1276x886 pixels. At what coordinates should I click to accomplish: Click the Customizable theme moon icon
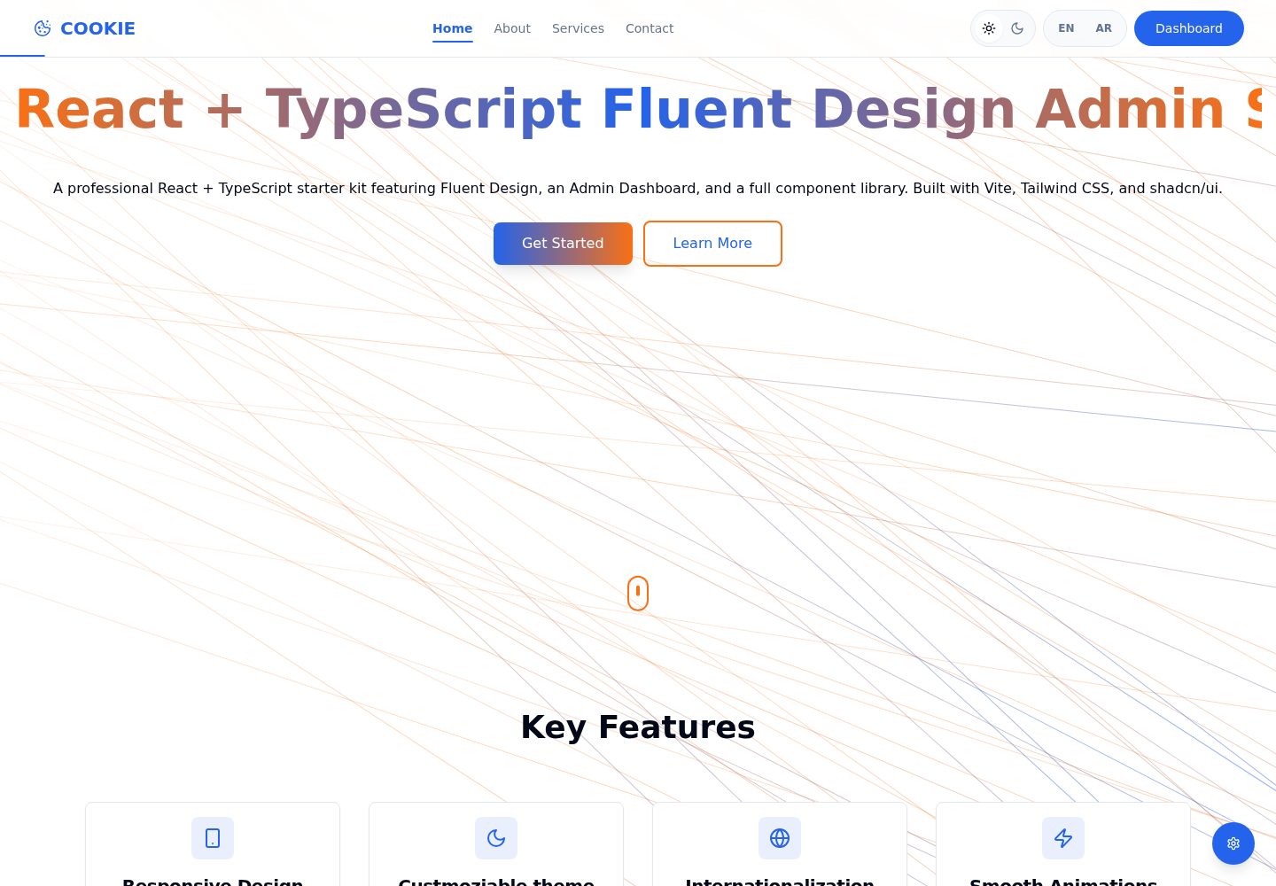coord(496,838)
